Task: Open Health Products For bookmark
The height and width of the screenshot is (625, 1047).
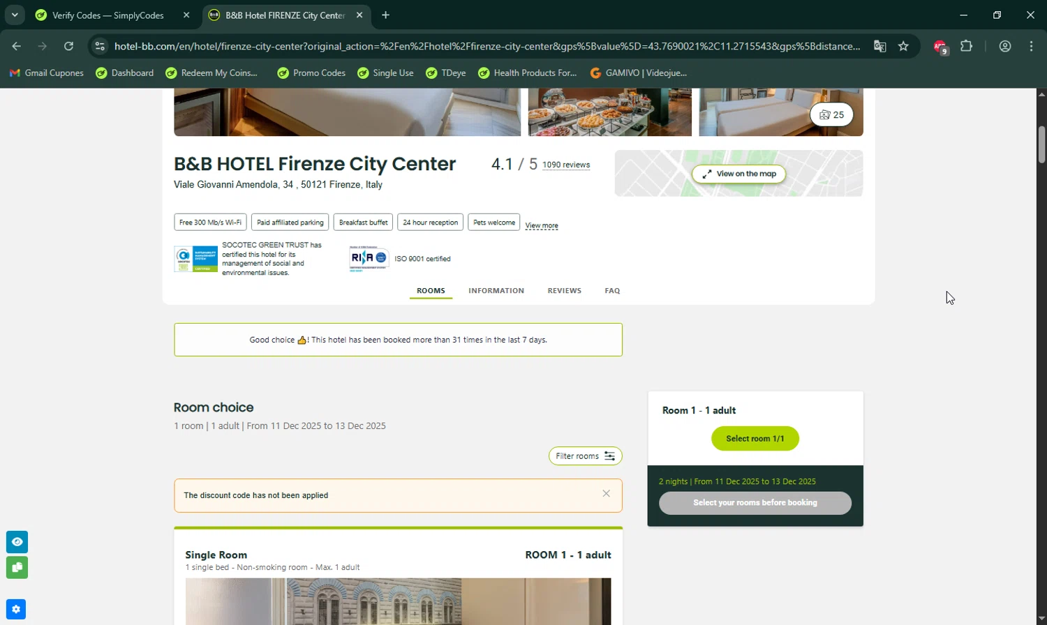Action: pos(527,73)
